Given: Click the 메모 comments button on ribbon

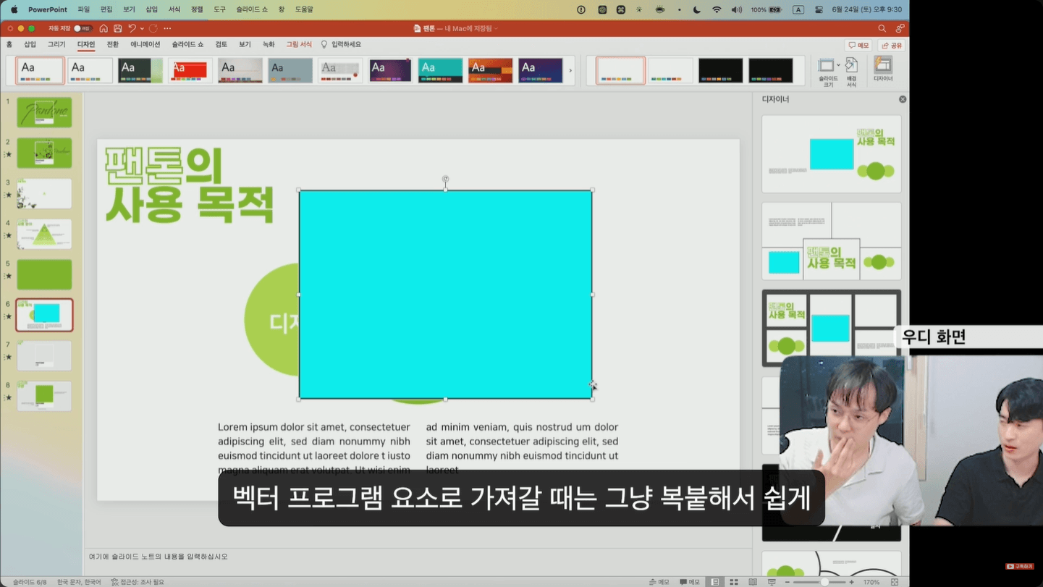Looking at the screenshot, I should [859, 45].
